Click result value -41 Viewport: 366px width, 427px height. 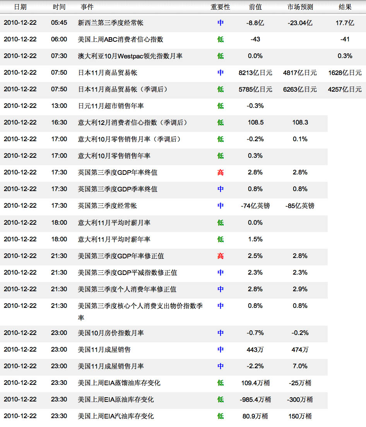click(x=345, y=39)
